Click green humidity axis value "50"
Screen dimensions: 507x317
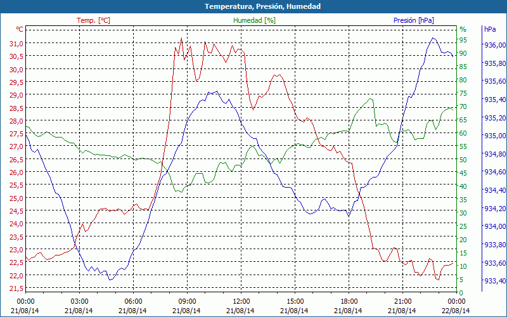(463, 160)
